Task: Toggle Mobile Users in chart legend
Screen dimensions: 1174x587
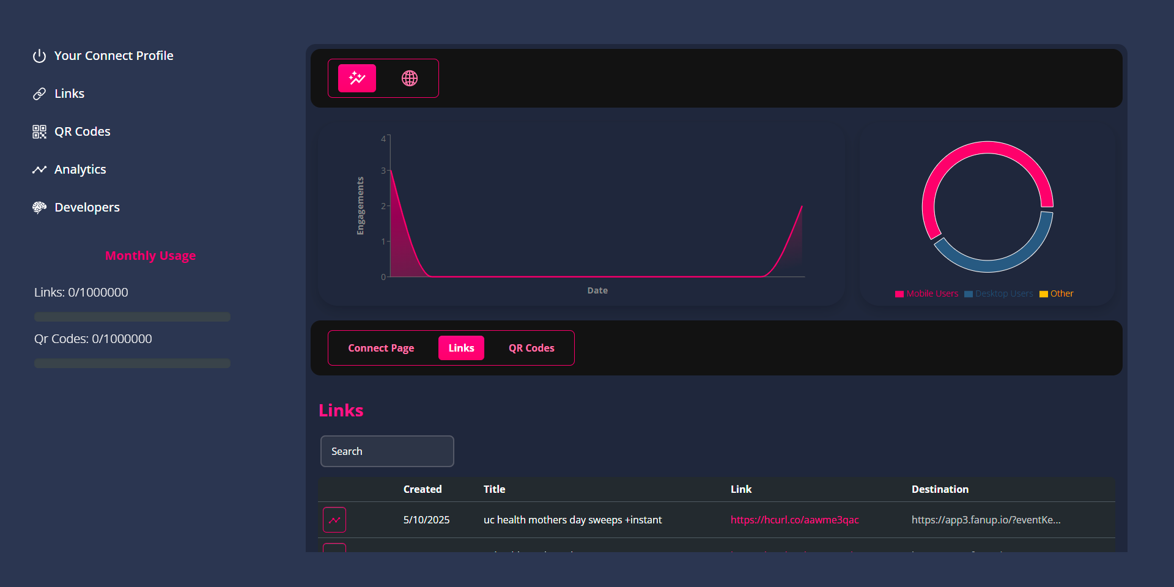Action: [x=926, y=293]
